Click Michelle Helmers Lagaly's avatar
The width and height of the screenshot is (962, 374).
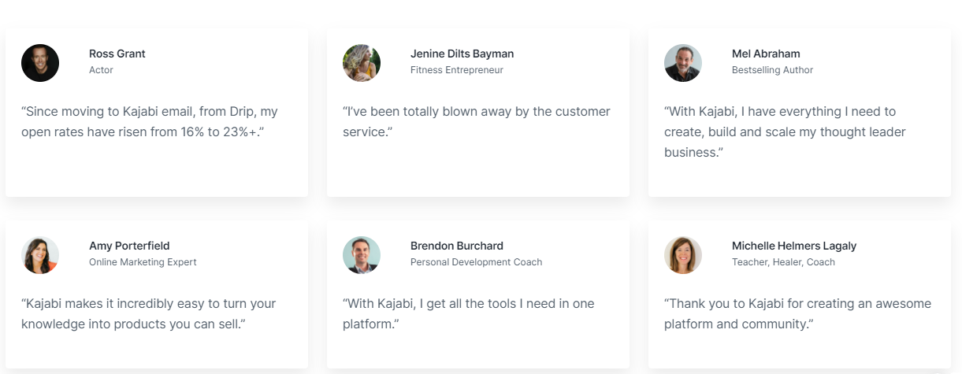[x=683, y=255]
